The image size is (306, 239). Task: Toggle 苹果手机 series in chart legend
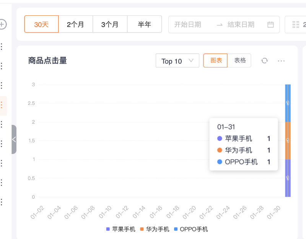click(x=121, y=229)
